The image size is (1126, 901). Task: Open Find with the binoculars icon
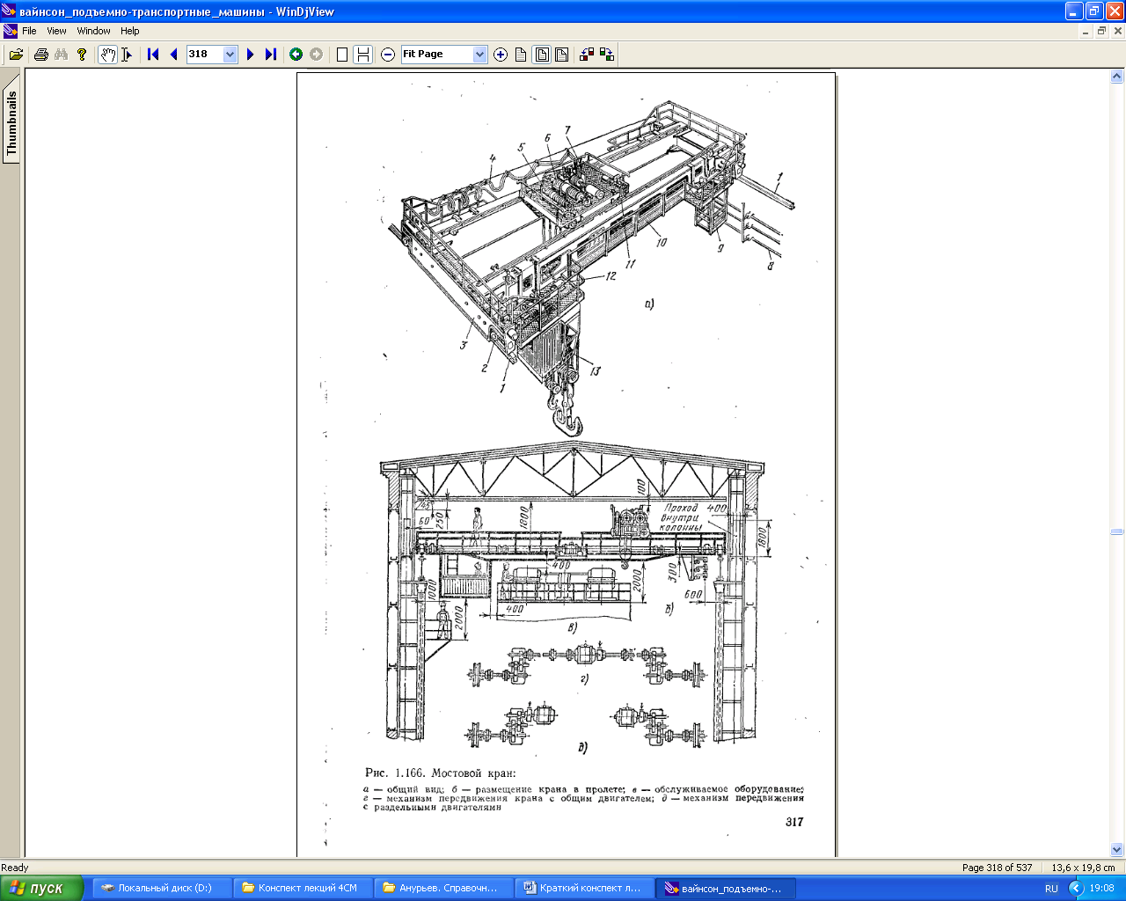(61, 55)
